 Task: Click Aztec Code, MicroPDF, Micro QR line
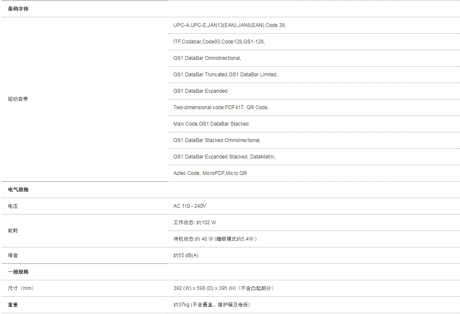click(210, 173)
